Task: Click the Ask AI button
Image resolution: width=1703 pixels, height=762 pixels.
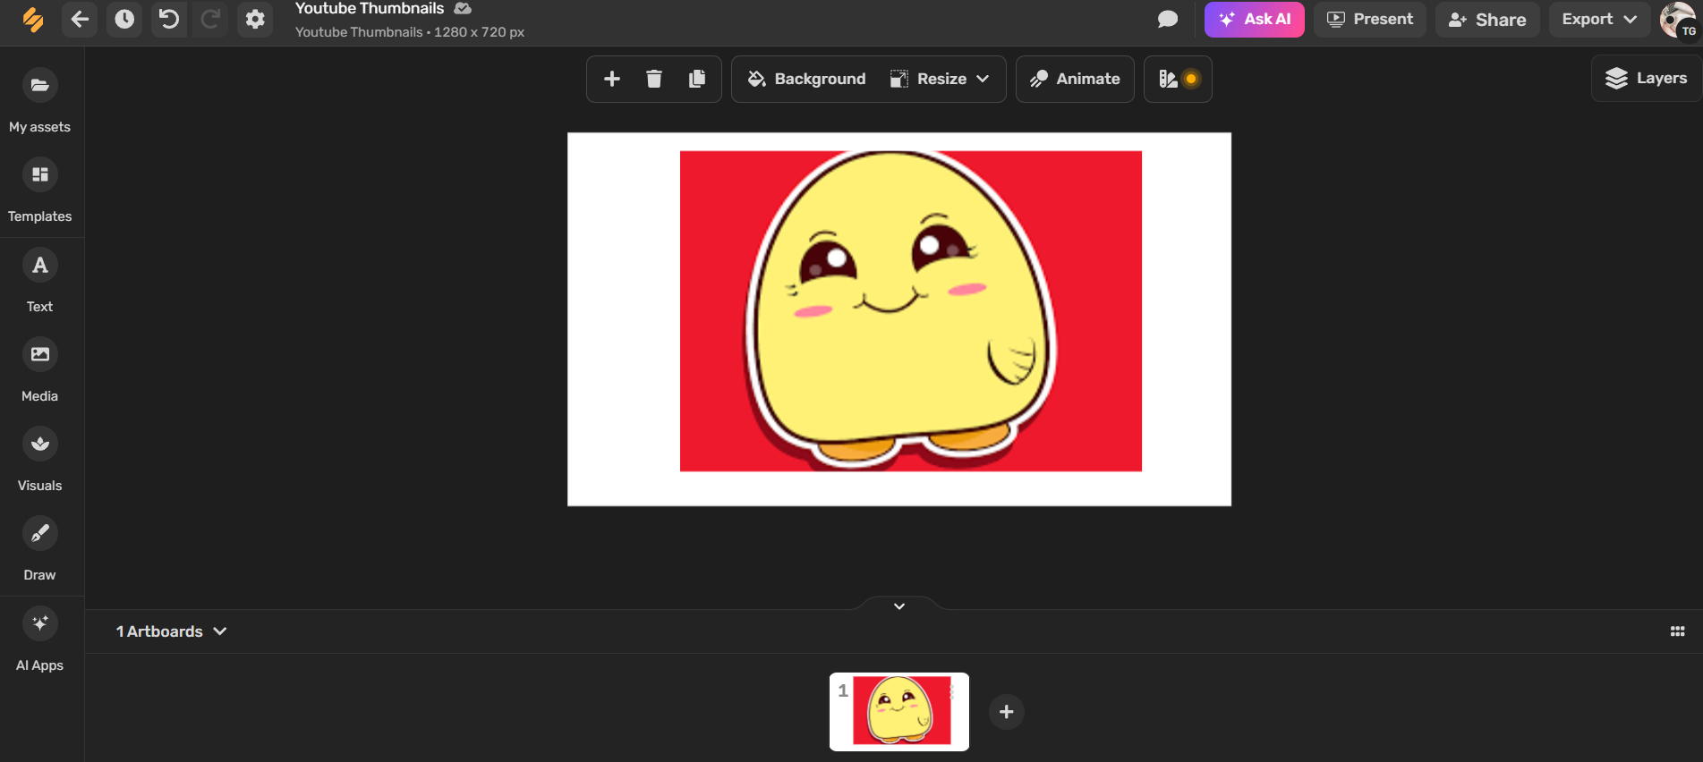Action: pos(1254,19)
